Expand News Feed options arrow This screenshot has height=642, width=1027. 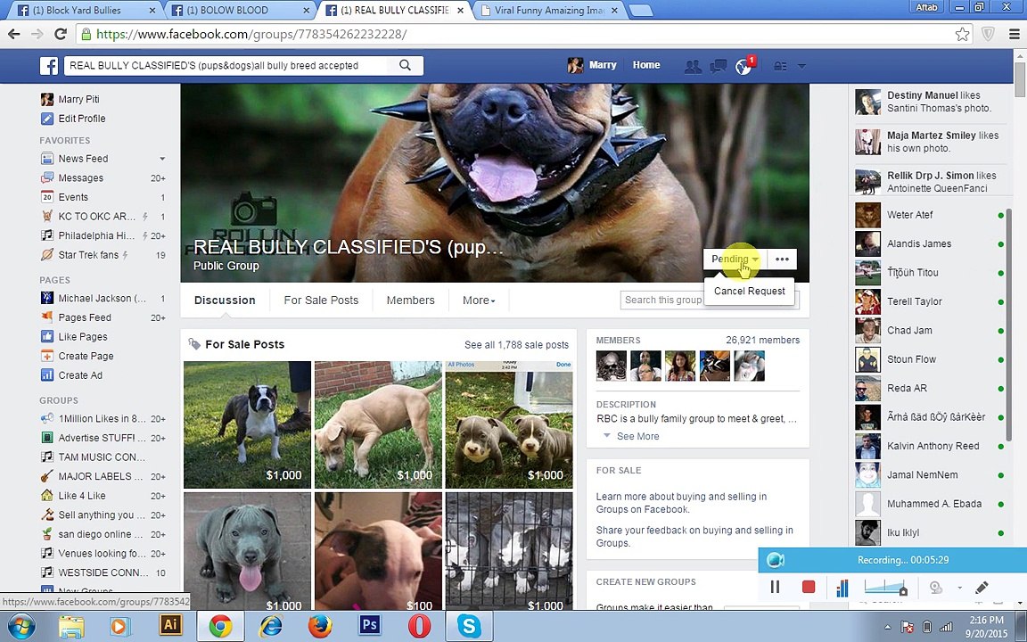tap(162, 159)
